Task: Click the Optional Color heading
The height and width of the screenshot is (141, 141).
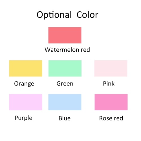Action: click(x=67, y=15)
